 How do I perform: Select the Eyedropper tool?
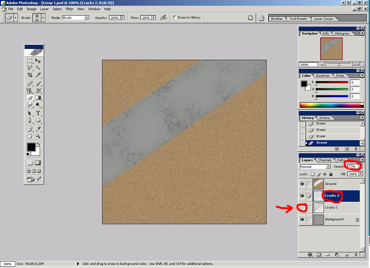[38, 129]
